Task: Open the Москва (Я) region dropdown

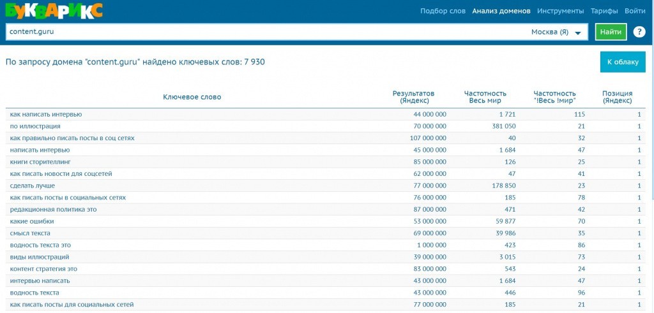Action: 559,33
